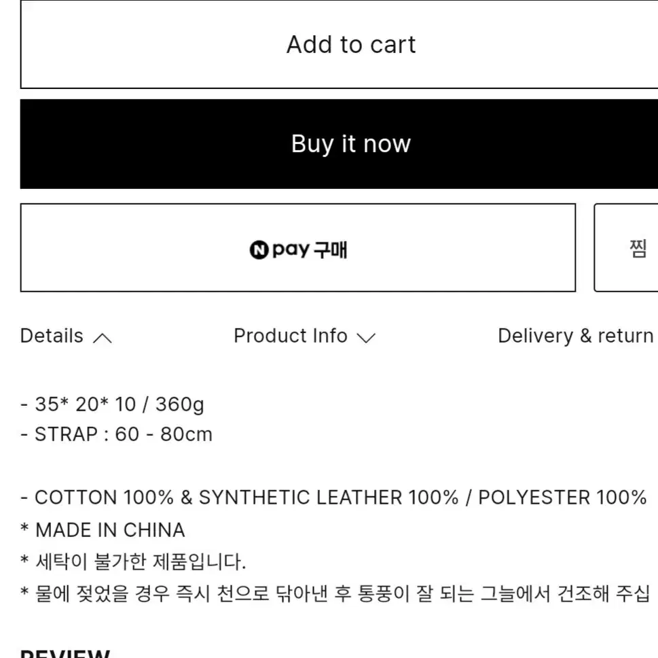Screen dimensions: 658x658
Task: Click the 35* 20* 10 / 360g dimensions line
Action: (x=112, y=404)
